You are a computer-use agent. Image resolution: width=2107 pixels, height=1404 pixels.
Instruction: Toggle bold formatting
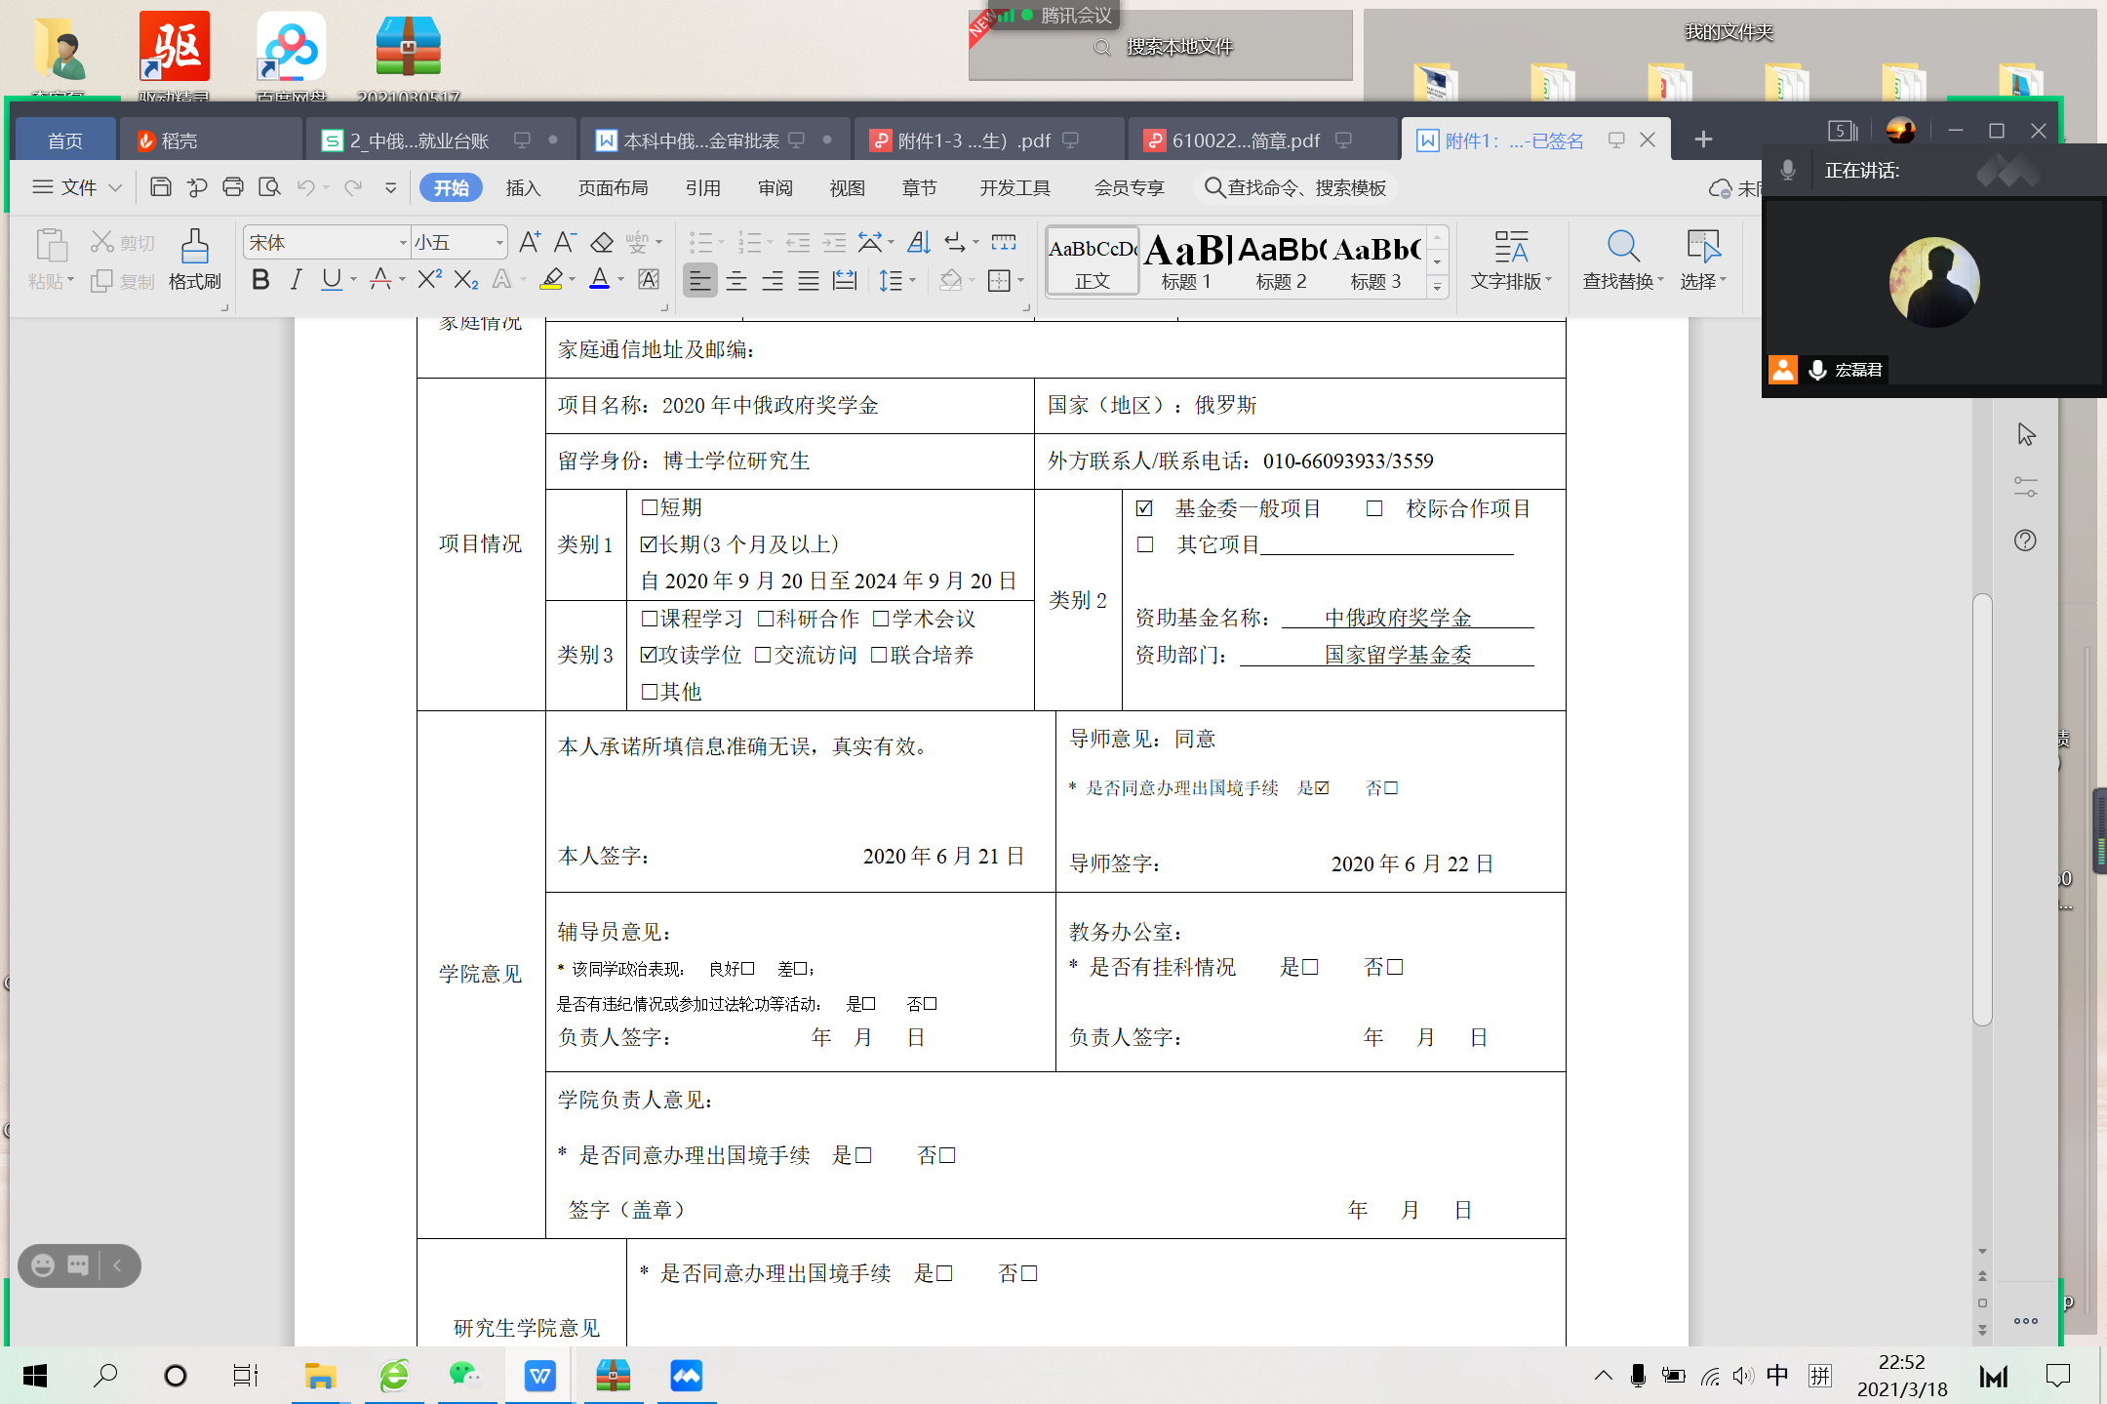tap(260, 280)
